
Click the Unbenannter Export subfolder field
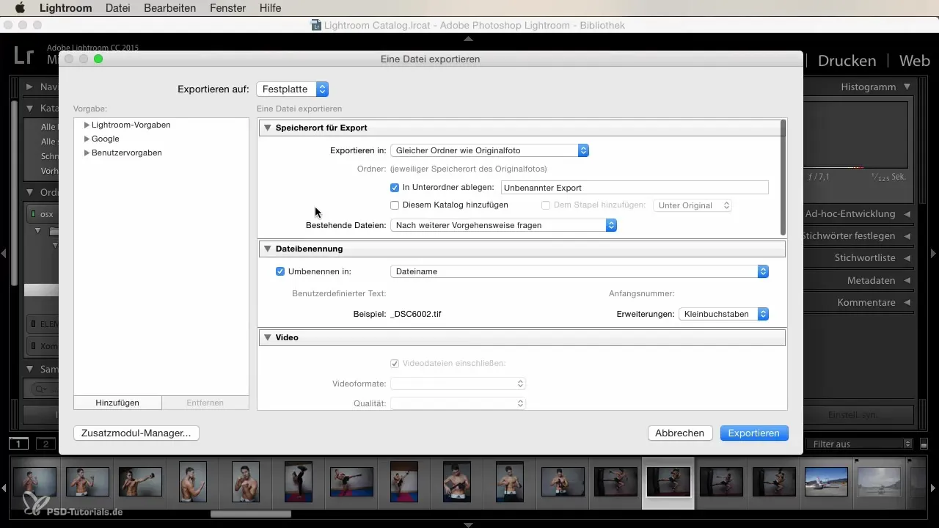pos(634,188)
